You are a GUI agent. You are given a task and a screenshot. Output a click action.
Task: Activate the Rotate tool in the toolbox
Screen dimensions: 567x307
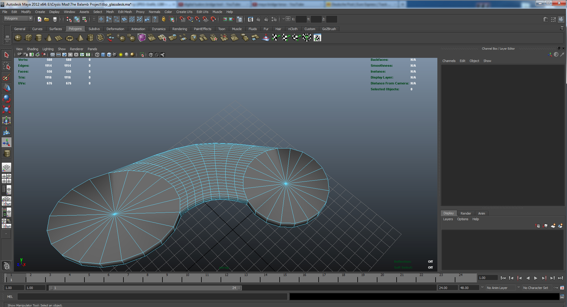(6, 99)
